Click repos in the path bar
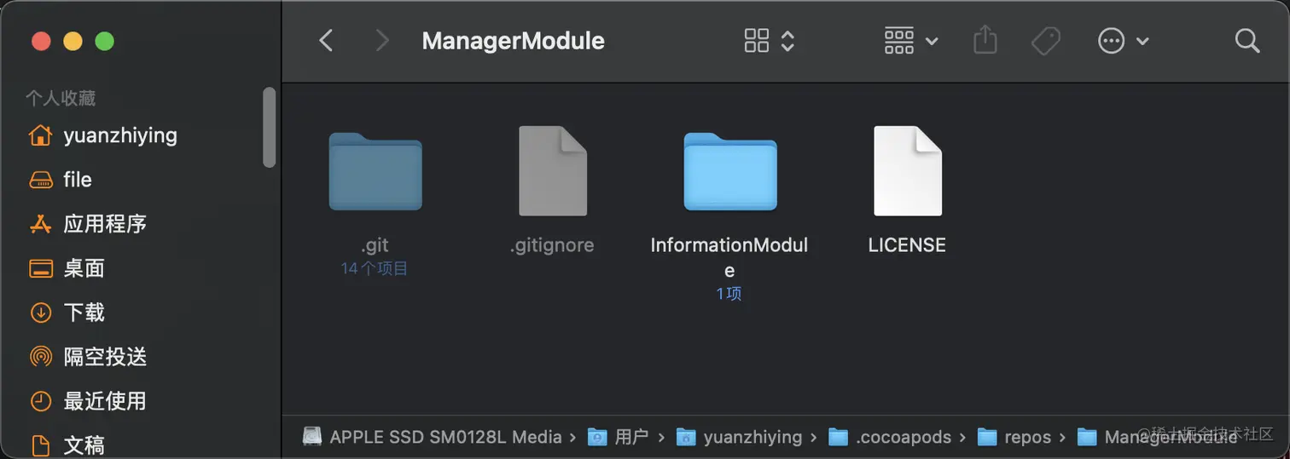Image resolution: width=1290 pixels, height=459 pixels. (1026, 437)
